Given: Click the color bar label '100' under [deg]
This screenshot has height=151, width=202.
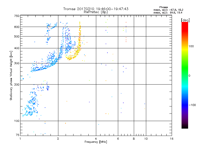Looking at the screenshot, I should (191, 46).
